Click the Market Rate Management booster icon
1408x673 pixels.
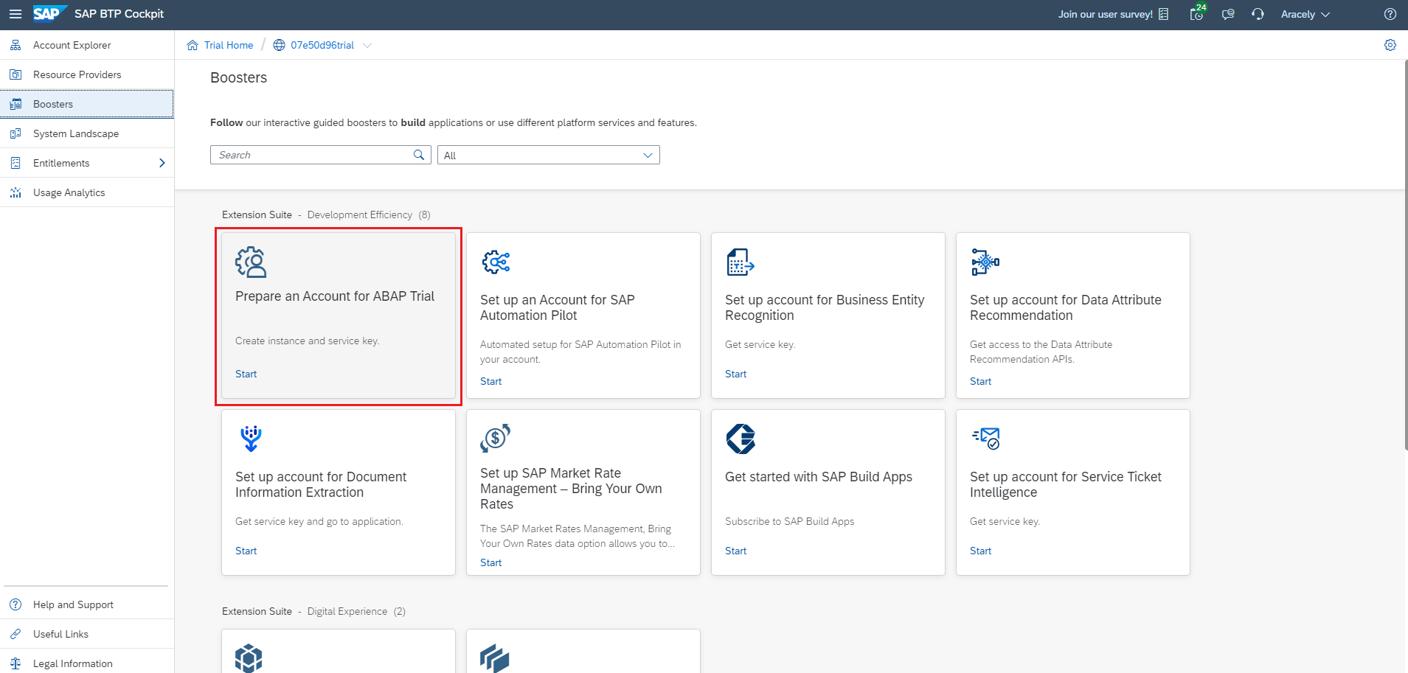pyautogui.click(x=496, y=438)
